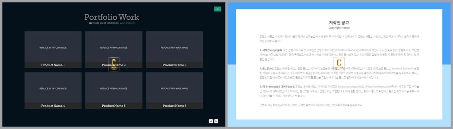Image resolution: width=453 pixels, height=129 pixels.
Task: Select the Product Name 6 image placeholder
Action: click(x=174, y=88)
